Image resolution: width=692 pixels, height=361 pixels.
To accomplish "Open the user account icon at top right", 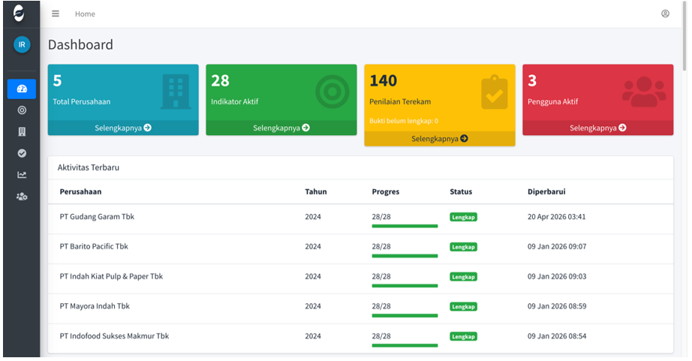I will 665,14.
